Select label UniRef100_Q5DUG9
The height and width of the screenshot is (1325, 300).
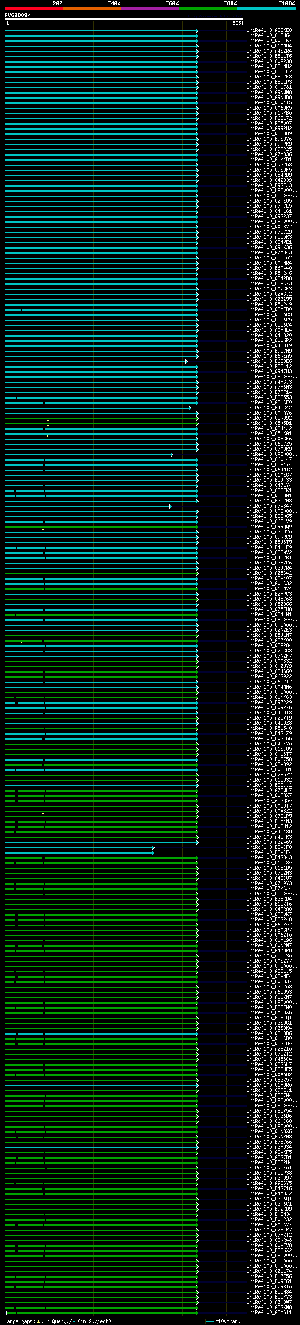pos(269,134)
